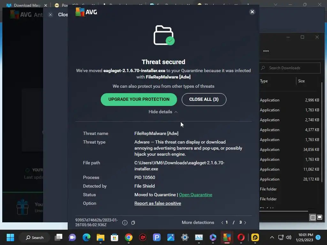
Task: Select the 4,377 KB Application row
Action: click(x=289, y=130)
